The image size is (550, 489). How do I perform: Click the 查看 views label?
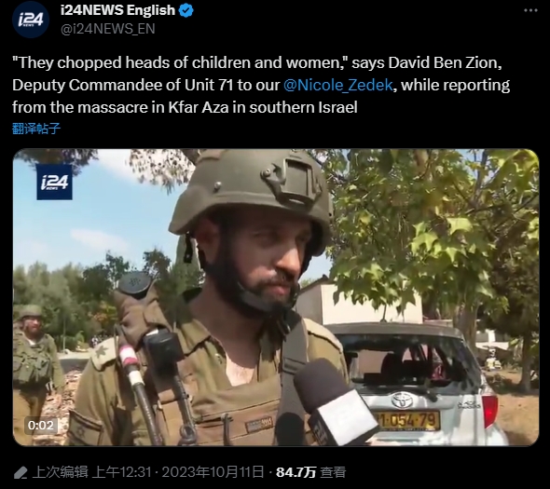pos(333,472)
